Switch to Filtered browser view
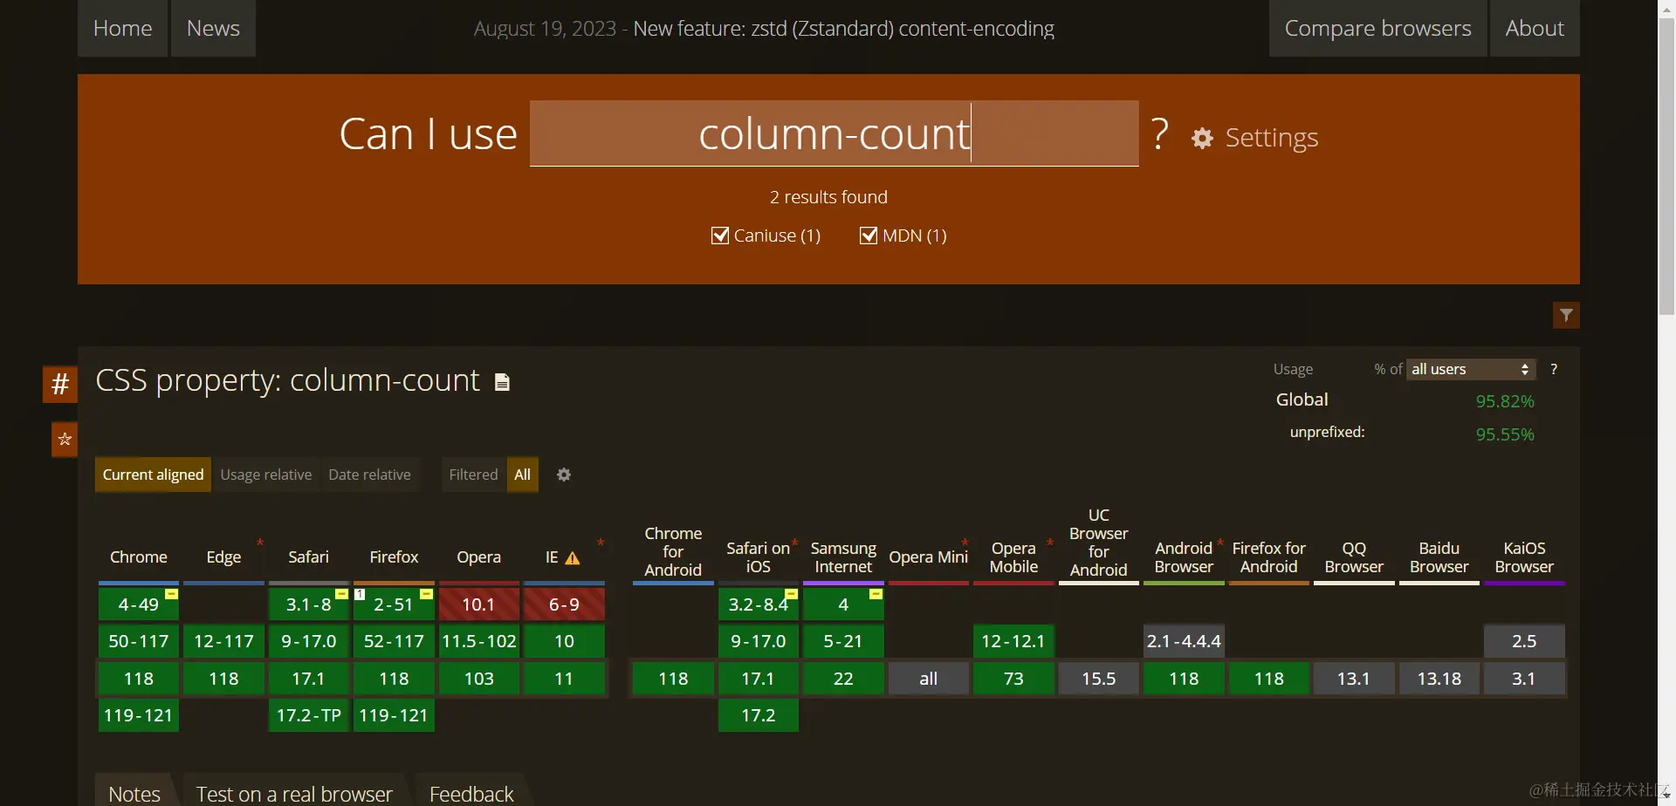The height and width of the screenshot is (806, 1676). point(473,475)
